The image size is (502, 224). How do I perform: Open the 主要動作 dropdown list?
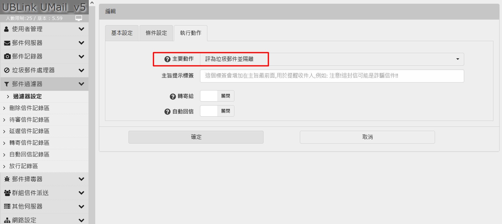coord(332,59)
